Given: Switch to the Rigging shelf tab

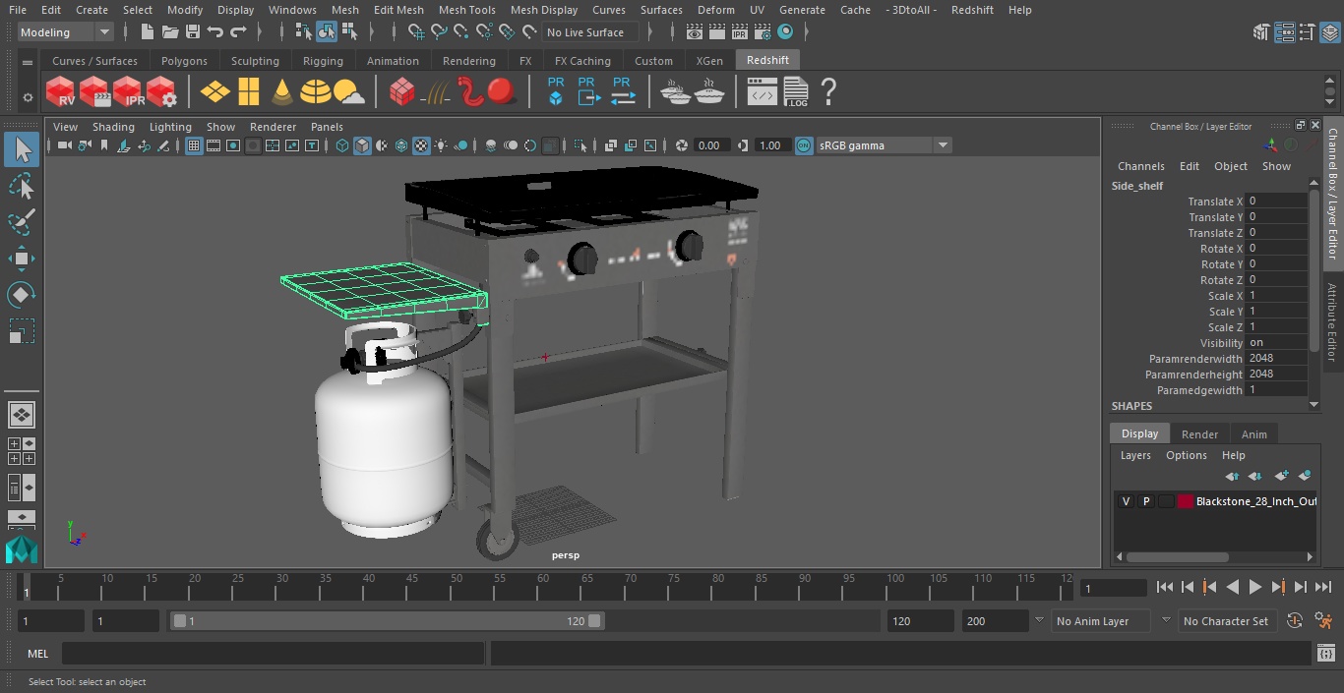Looking at the screenshot, I should [x=323, y=61].
